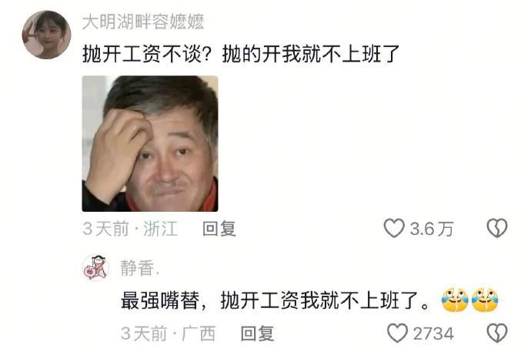Tap the 2734 like count
This screenshot has height=355, width=531.
pyautogui.click(x=433, y=333)
